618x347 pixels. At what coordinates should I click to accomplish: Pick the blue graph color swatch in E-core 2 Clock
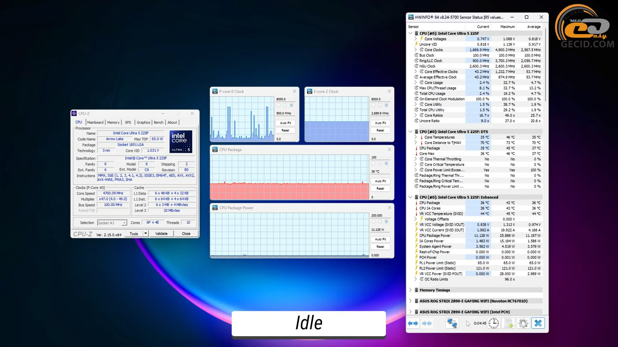click(x=386, y=105)
